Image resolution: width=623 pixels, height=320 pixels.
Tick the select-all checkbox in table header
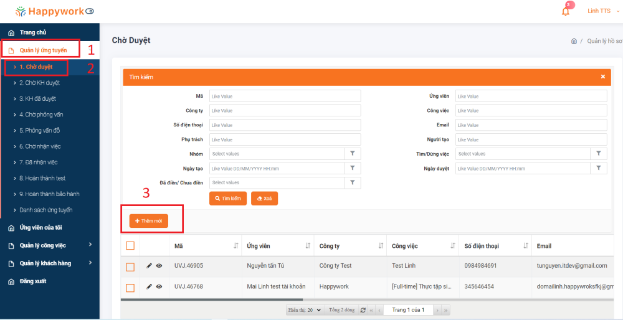click(x=130, y=246)
